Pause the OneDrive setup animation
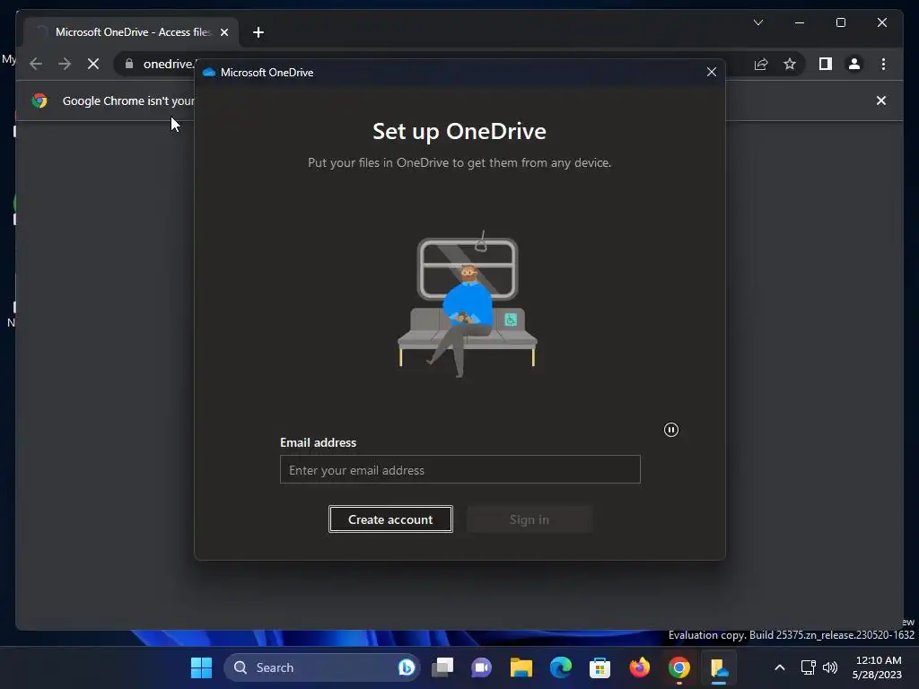919x689 pixels. (671, 430)
